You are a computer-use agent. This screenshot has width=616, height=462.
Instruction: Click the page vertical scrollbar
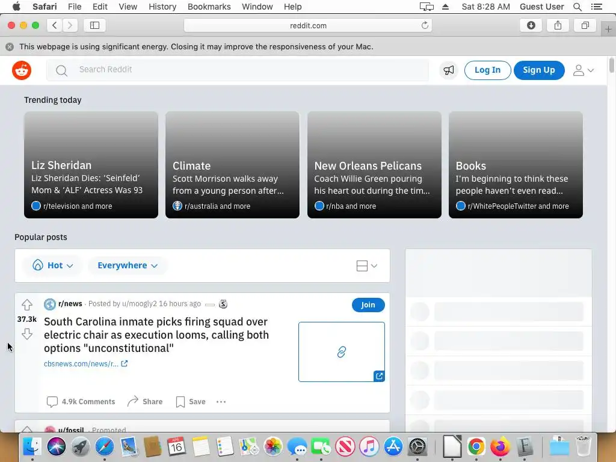pos(612,65)
